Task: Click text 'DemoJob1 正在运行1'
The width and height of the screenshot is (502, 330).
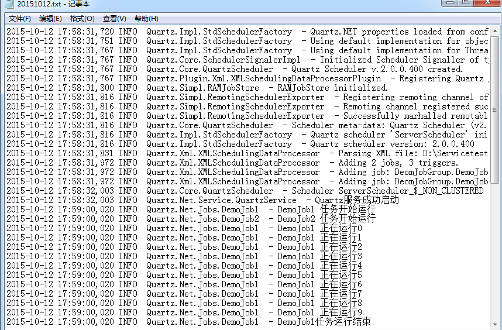Action: [x=320, y=238]
